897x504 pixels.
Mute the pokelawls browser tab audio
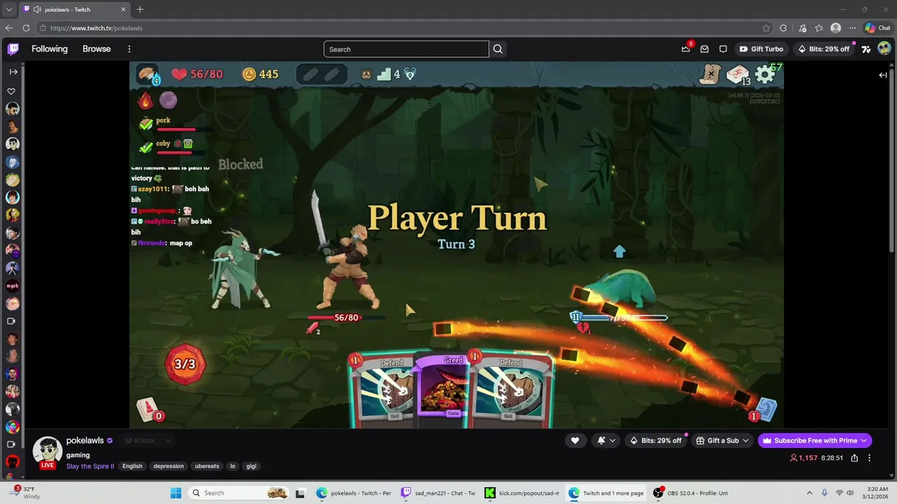pos(36,10)
